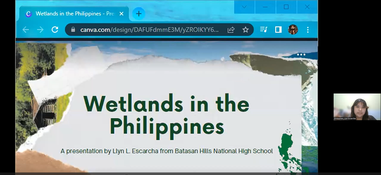The height and width of the screenshot is (175, 381).
Task: Open Chrome's three-dot menu
Action: [308, 30]
